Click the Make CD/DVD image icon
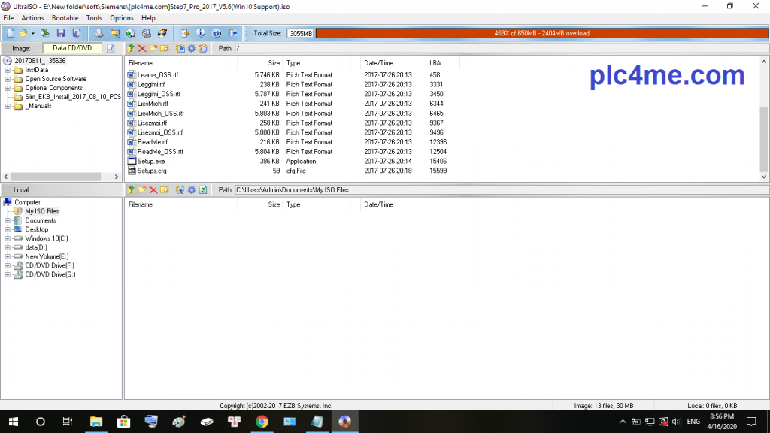Image resolution: width=770 pixels, height=433 pixels. (99, 33)
